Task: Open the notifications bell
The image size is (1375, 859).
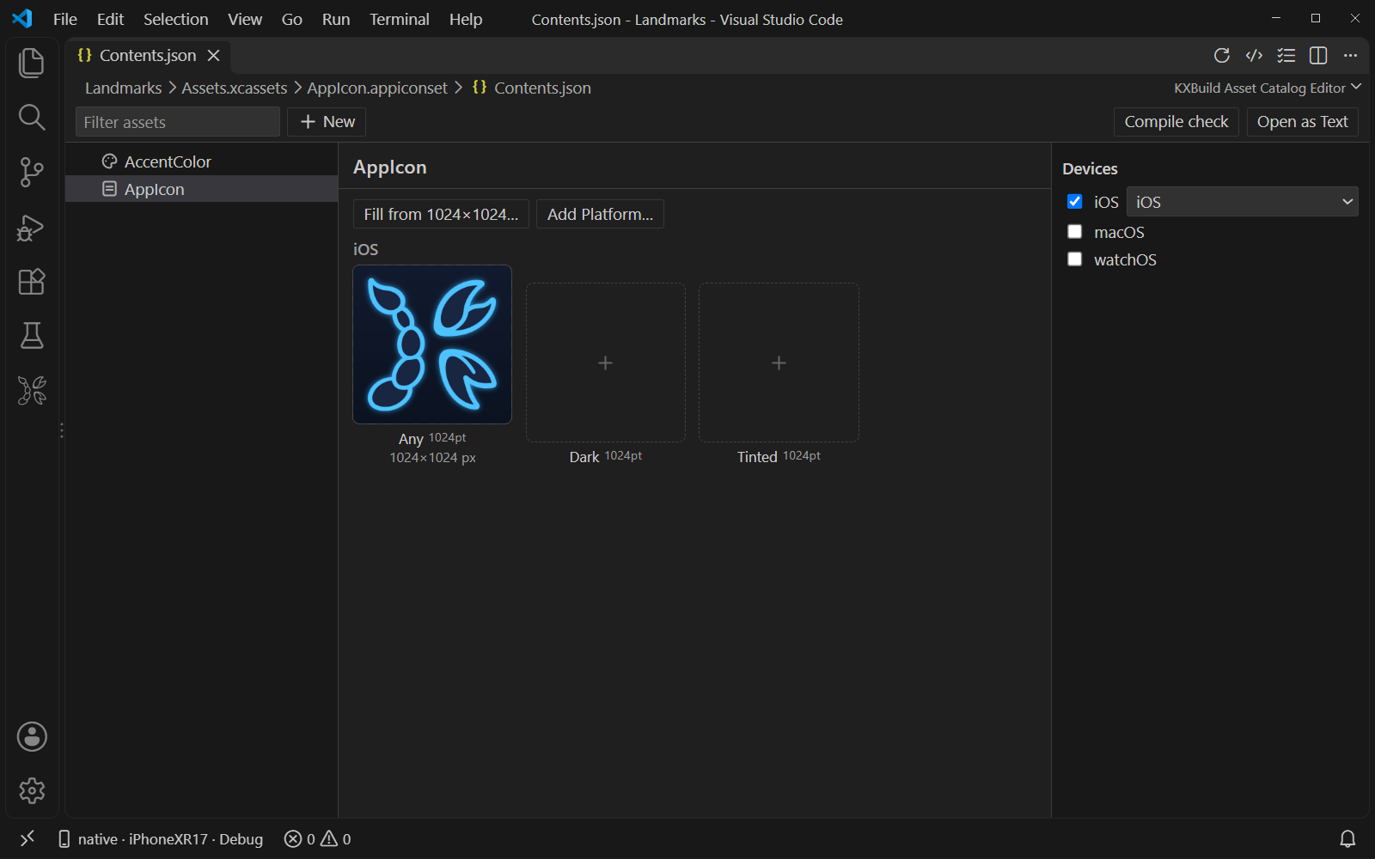Action: coord(1347,838)
